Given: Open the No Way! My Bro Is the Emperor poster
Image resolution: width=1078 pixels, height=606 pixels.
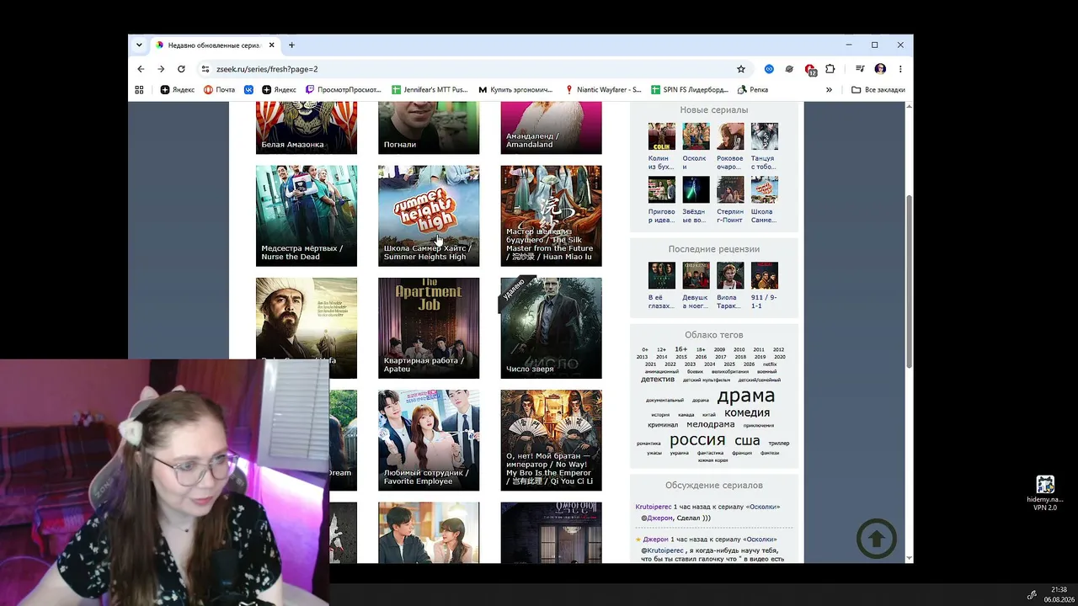Looking at the screenshot, I should pos(551,440).
